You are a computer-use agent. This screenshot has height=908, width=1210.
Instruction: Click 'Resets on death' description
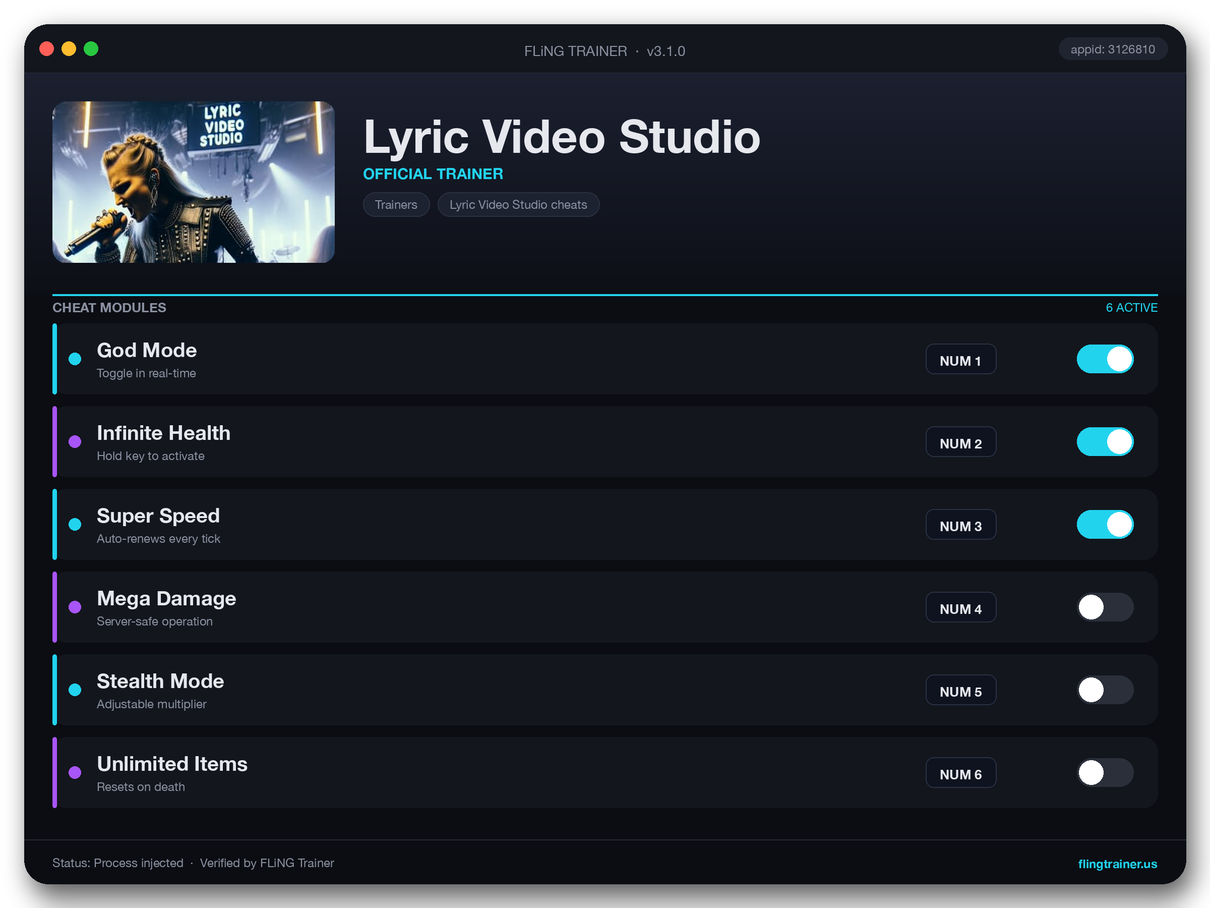click(141, 786)
